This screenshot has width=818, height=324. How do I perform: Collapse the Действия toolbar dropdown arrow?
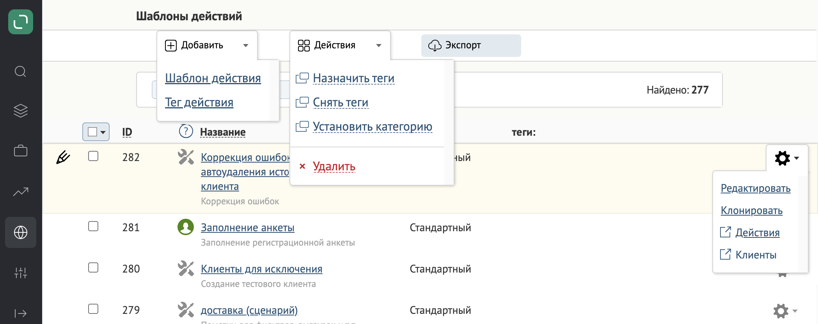379,46
